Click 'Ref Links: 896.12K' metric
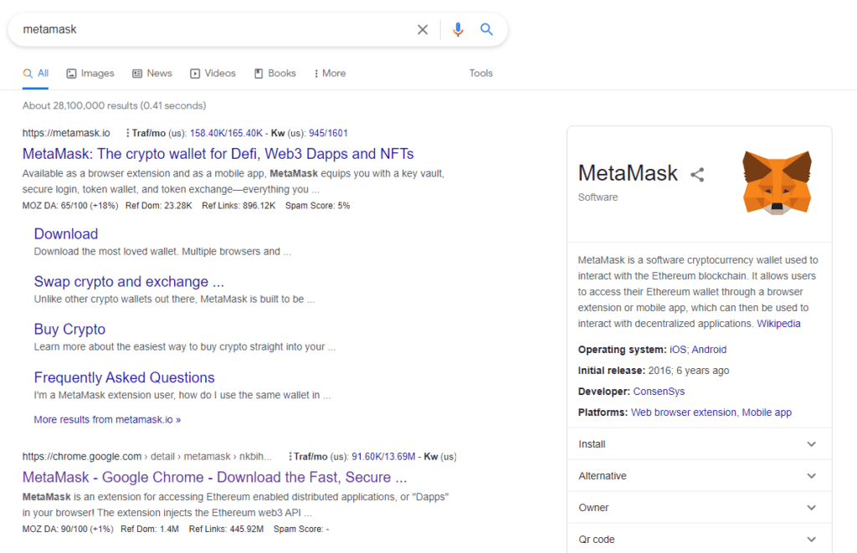Image resolution: width=857 pixels, height=553 pixels. 239,206
